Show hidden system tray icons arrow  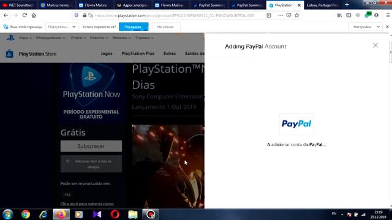pyautogui.click(x=342, y=215)
